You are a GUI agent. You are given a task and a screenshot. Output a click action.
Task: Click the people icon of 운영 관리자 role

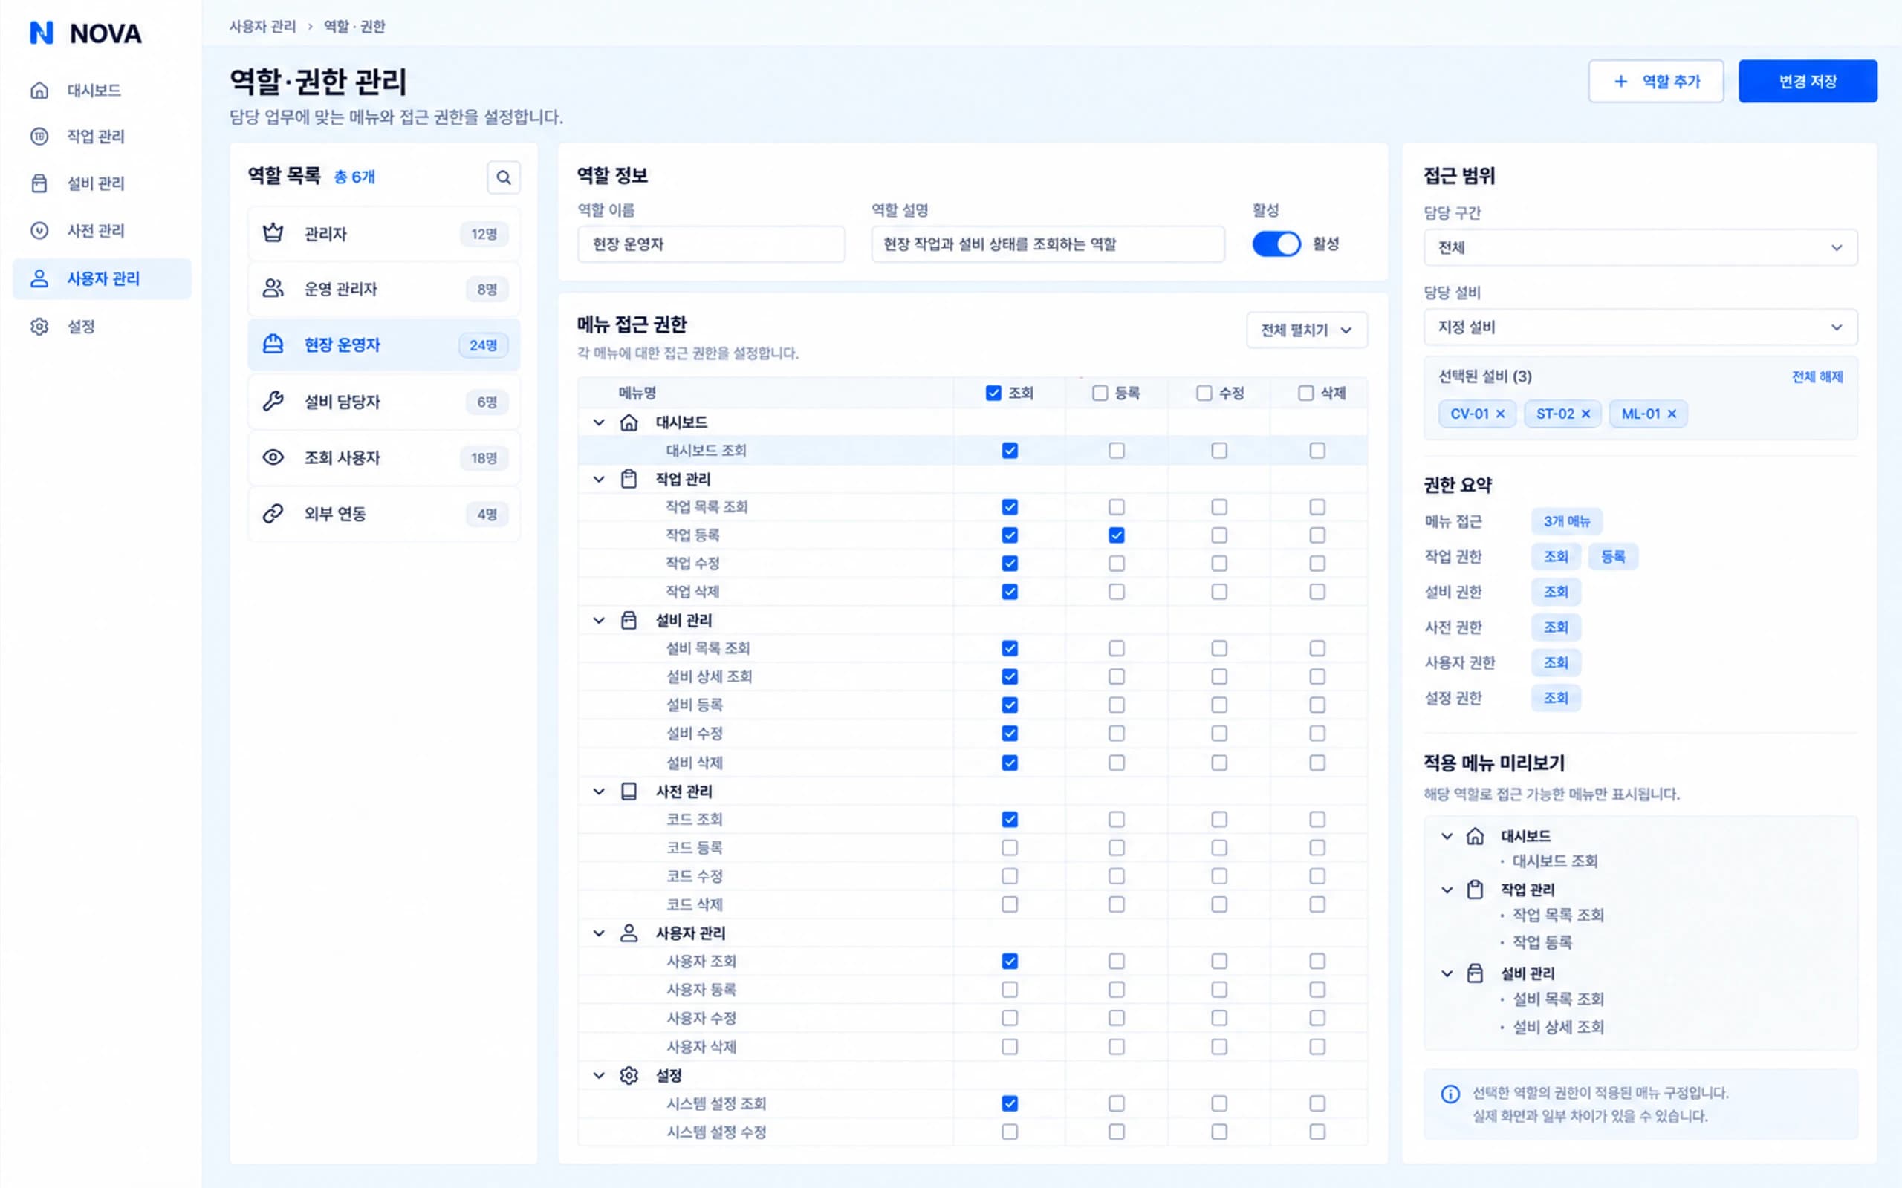click(273, 288)
